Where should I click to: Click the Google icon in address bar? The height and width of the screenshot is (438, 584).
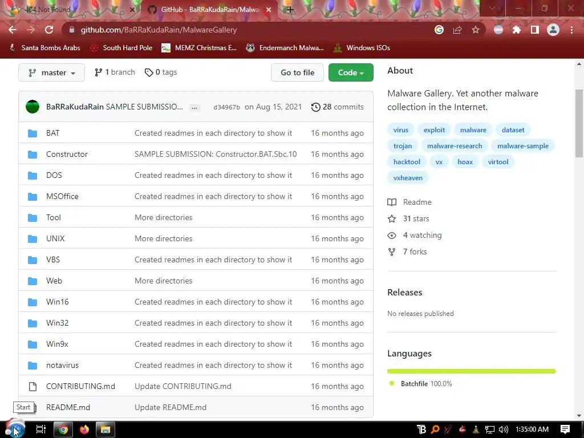coord(439,30)
